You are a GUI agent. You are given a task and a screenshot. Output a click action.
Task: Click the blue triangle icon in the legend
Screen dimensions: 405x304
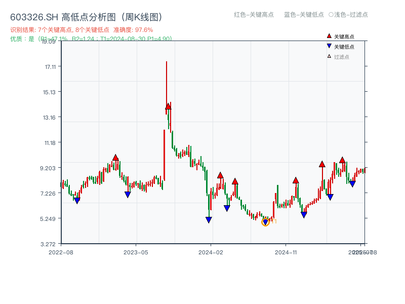(x=329, y=46)
